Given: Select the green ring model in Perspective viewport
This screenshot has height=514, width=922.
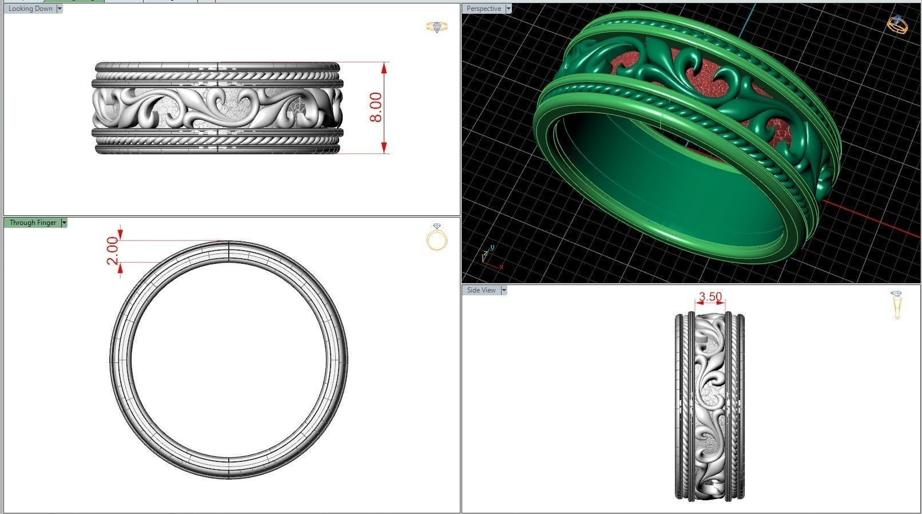Looking at the screenshot, I should [x=686, y=137].
